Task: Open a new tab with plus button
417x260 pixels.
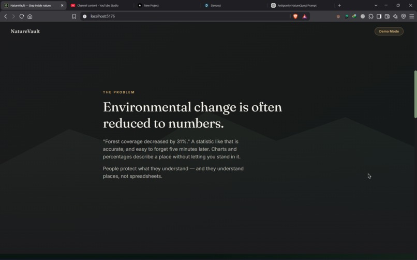Action: click(x=339, y=5)
